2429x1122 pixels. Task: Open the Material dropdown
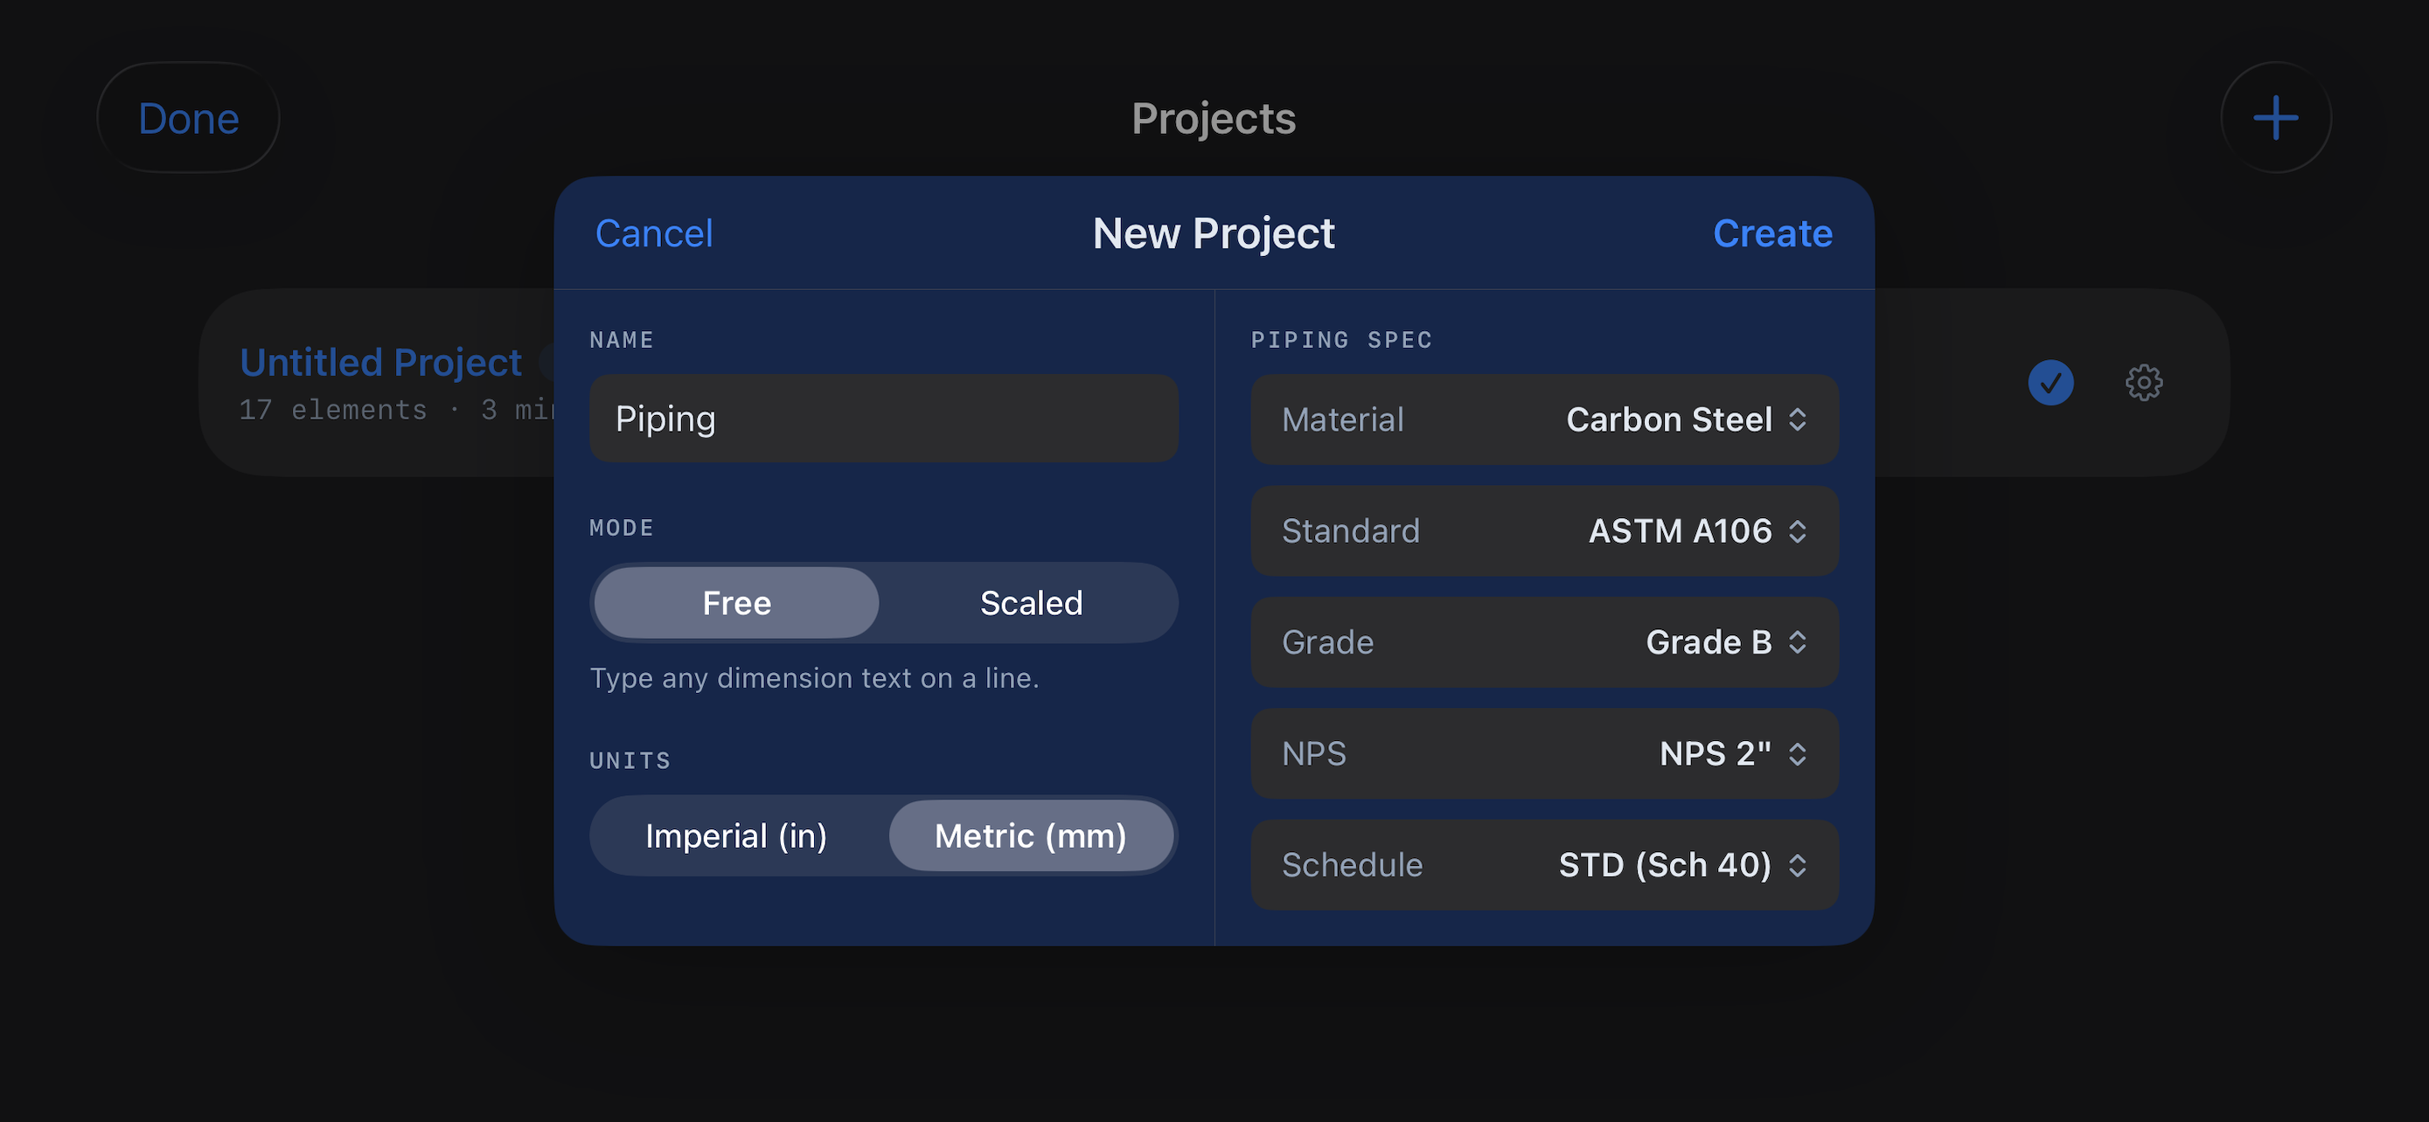click(x=1544, y=419)
